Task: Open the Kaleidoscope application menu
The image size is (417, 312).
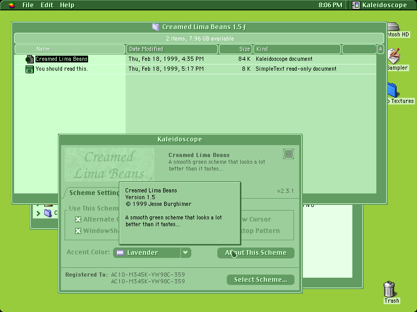Action: click(380, 5)
